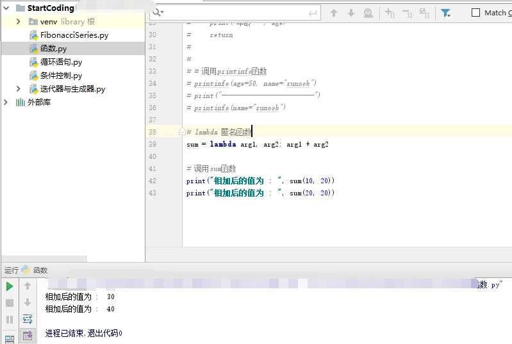
Task: Go to previous search occurrence arrow
Action: click(334, 13)
